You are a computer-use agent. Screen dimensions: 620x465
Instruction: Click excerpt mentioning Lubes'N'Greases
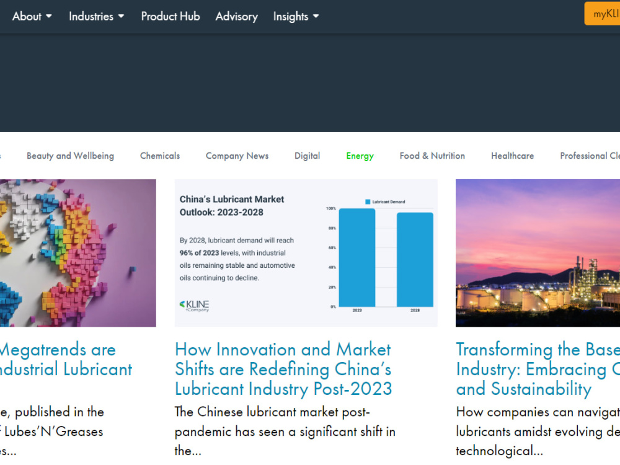click(x=52, y=432)
